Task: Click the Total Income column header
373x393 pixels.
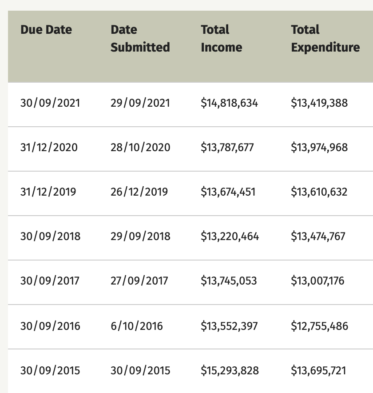Action: tap(222, 38)
